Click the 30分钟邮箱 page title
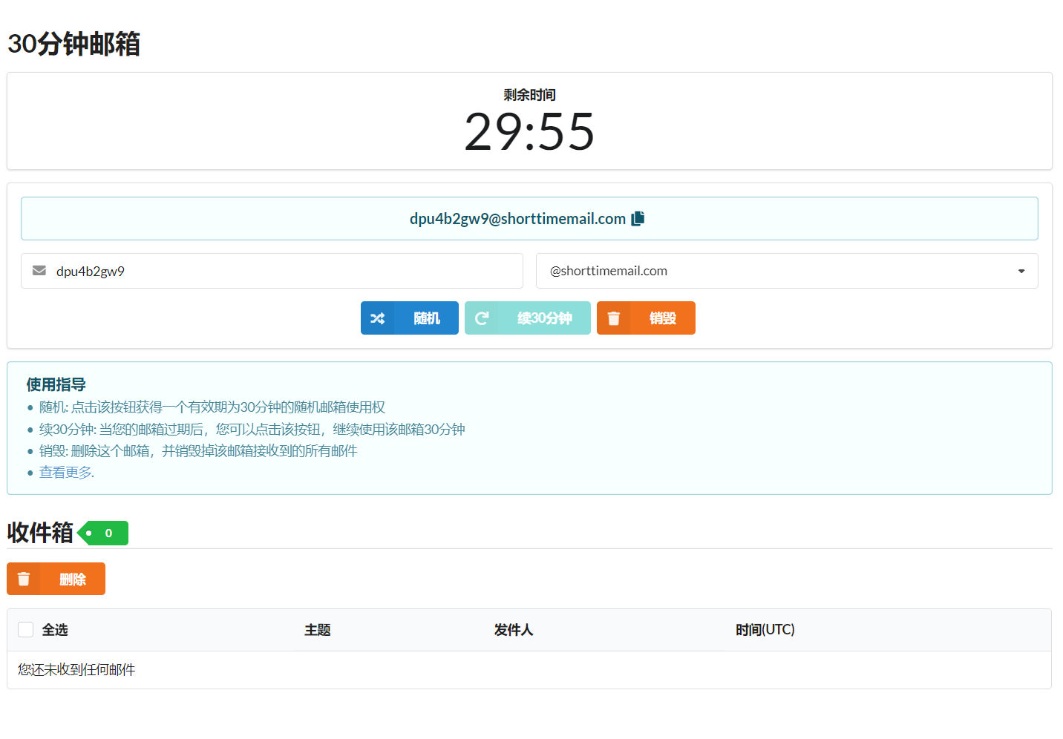 click(74, 44)
